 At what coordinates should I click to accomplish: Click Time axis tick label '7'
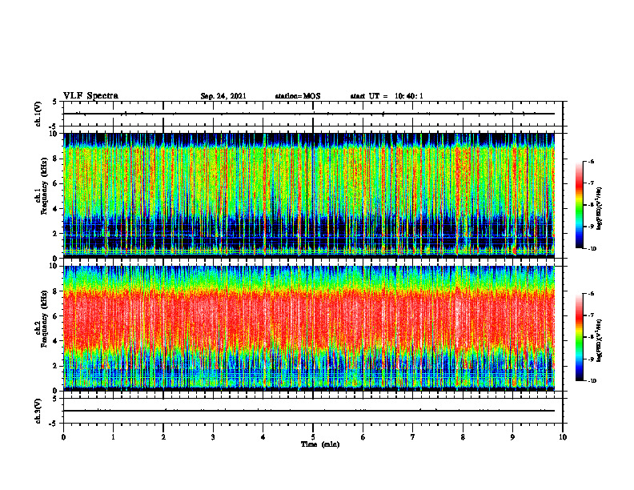pyautogui.click(x=413, y=437)
